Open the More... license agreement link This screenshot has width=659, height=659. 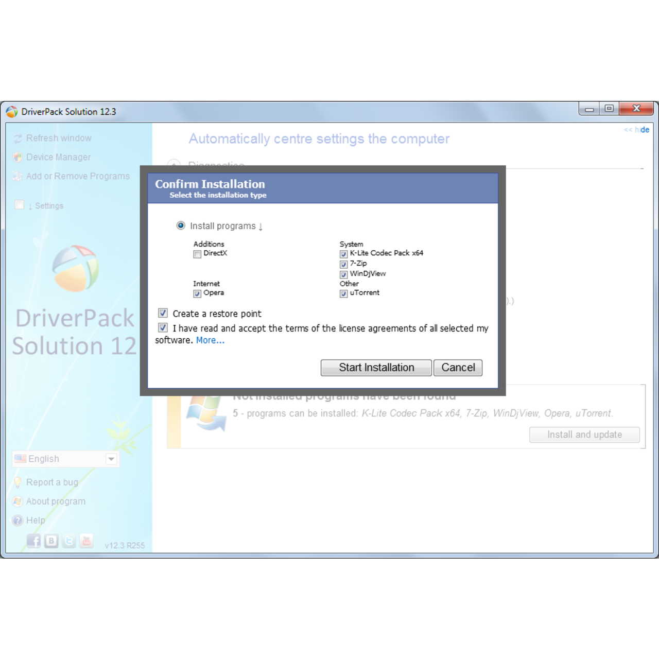210,340
